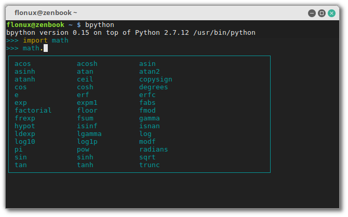348x217 pixels.
Task: Click the 'fabs' entry
Action: (x=148, y=102)
